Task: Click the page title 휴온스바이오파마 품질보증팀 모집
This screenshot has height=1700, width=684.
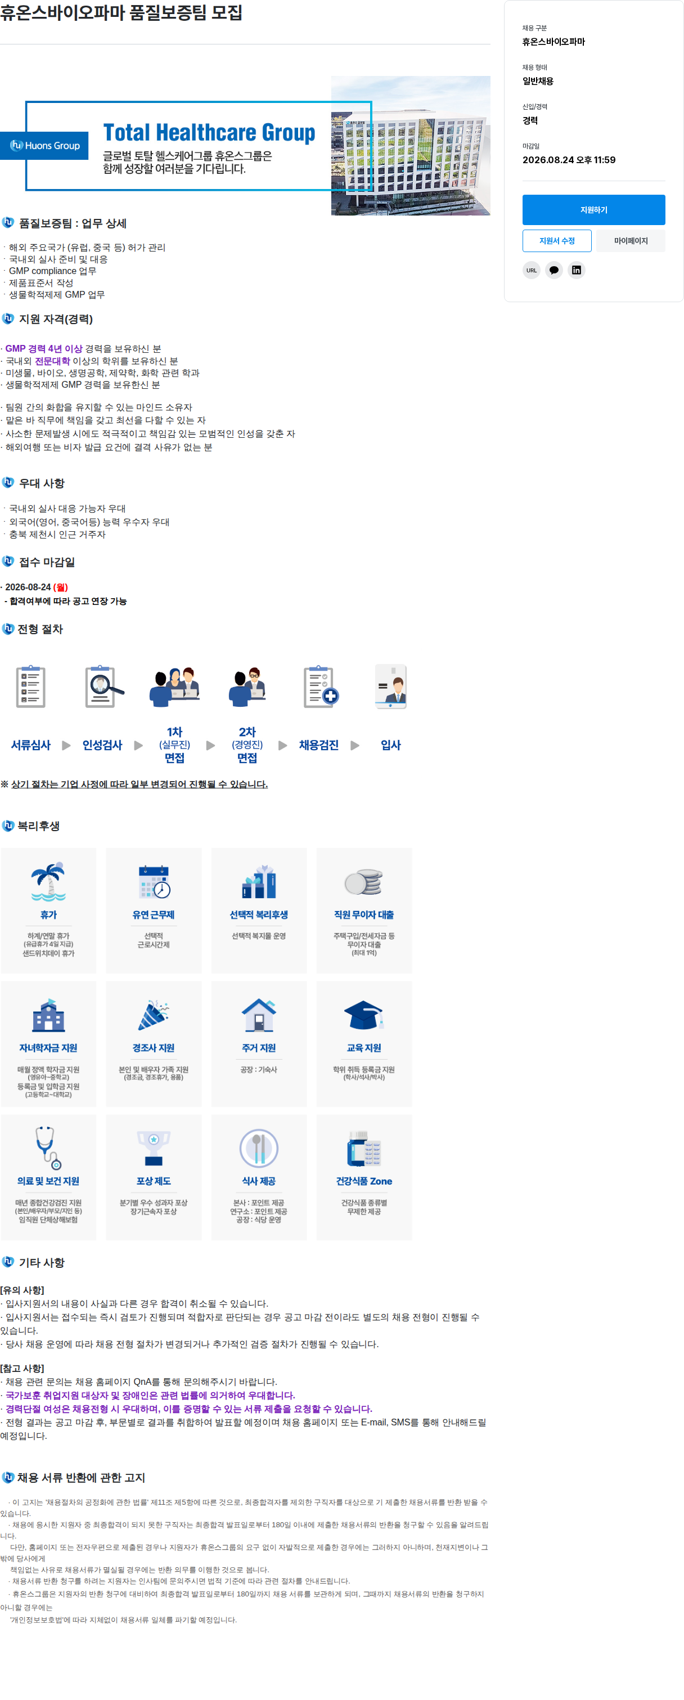Action: pyautogui.click(x=121, y=12)
